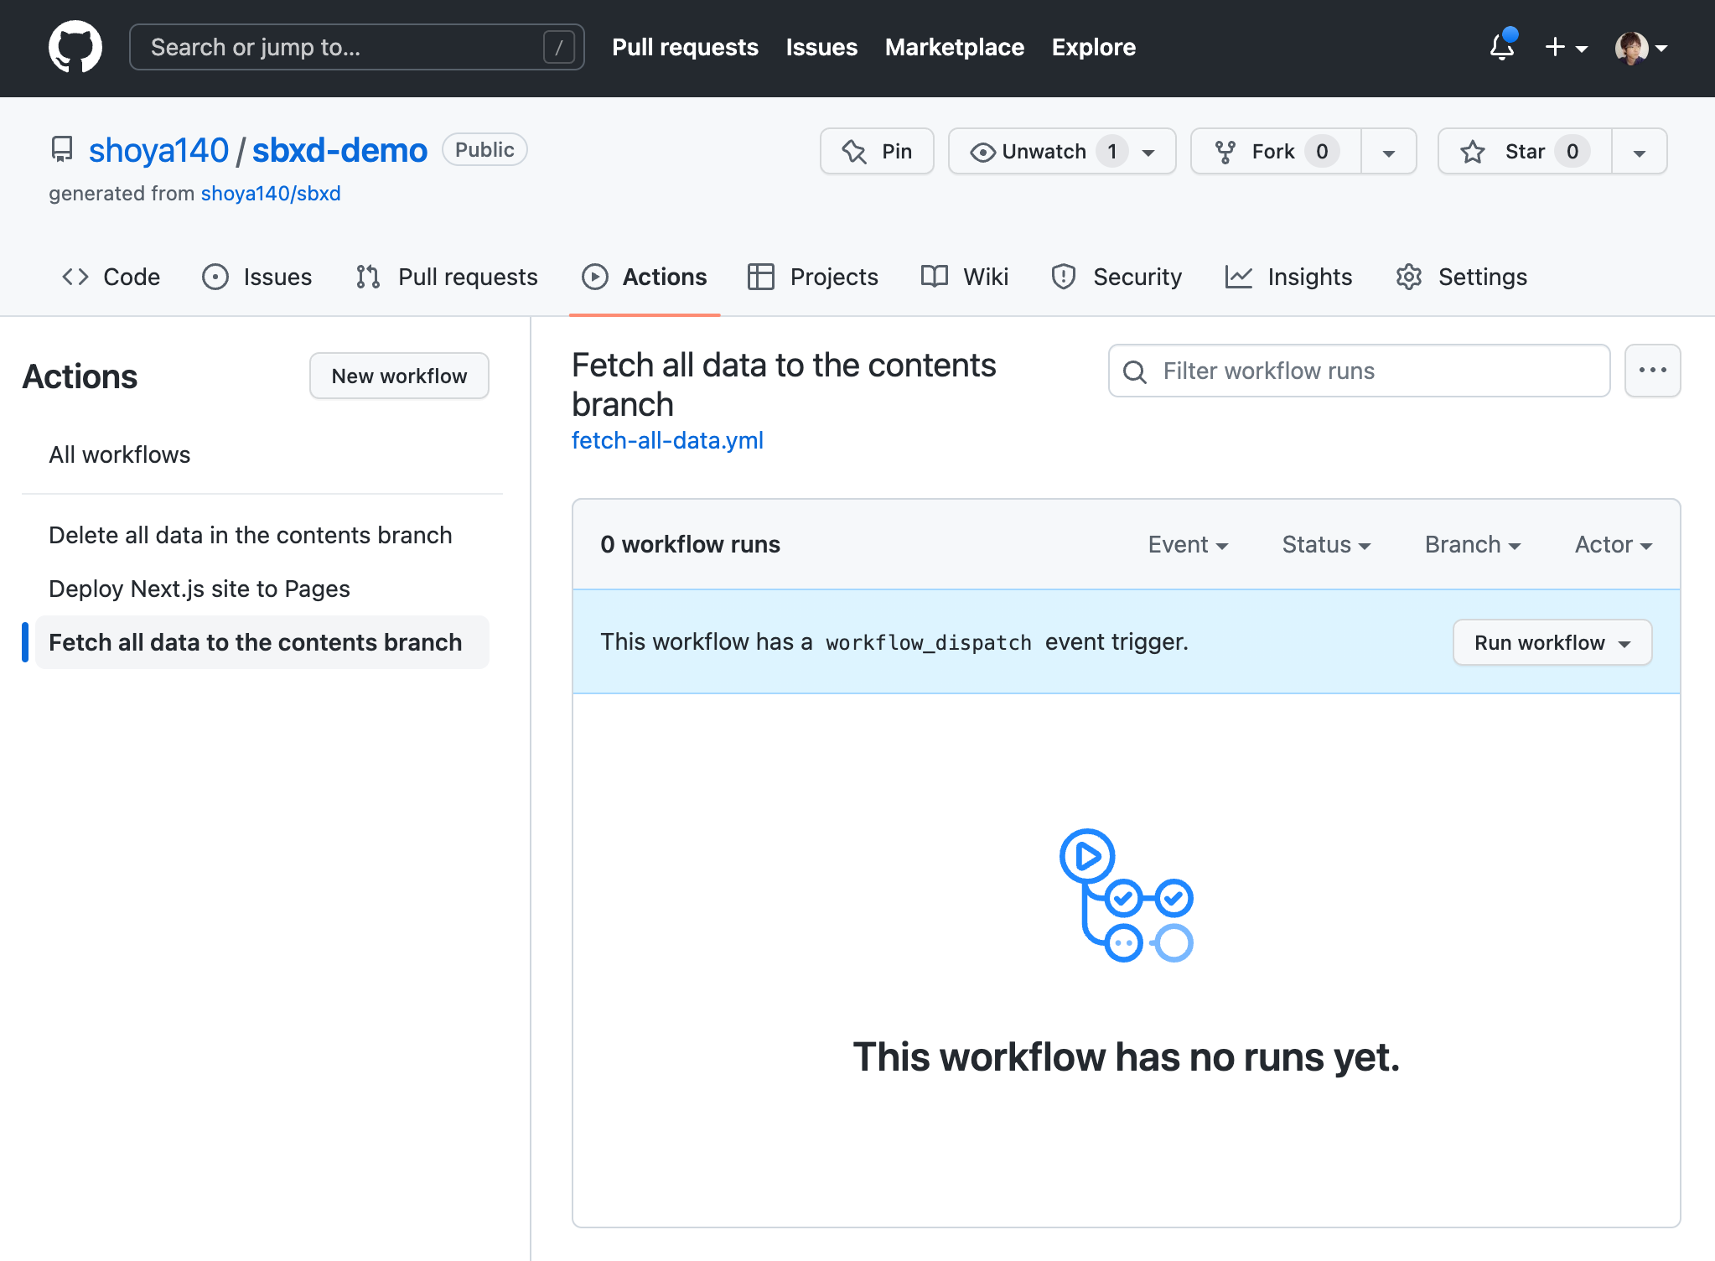Click the Pin repository button
The image size is (1715, 1261).
877,151
